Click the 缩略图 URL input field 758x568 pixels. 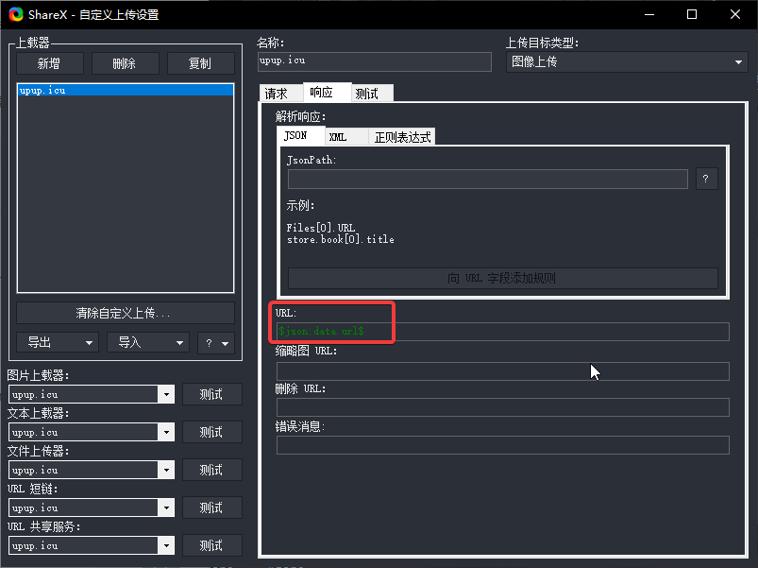[x=502, y=371]
